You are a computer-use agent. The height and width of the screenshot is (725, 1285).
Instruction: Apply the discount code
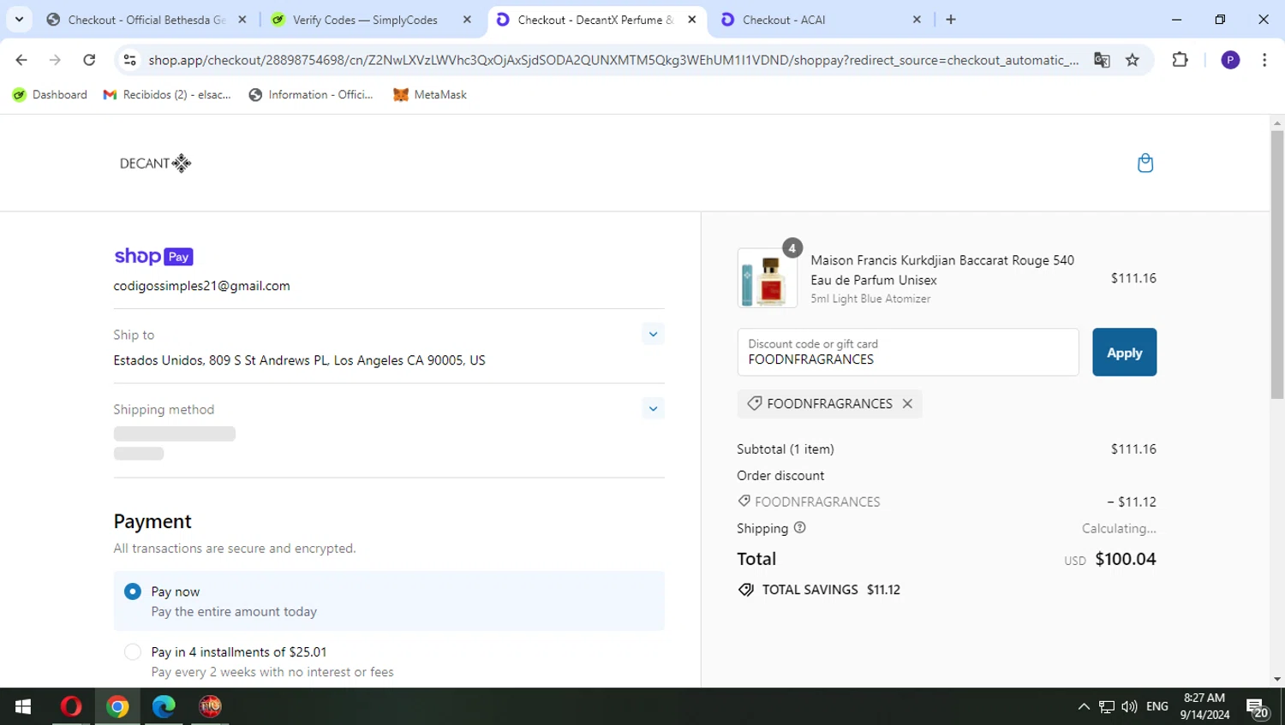coord(1124,352)
